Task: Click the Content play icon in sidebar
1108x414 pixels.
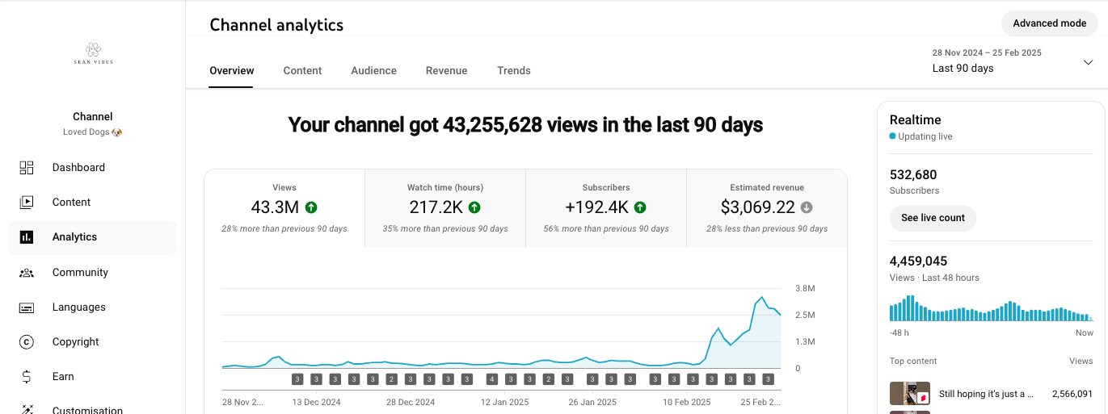Action: tap(27, 203)
